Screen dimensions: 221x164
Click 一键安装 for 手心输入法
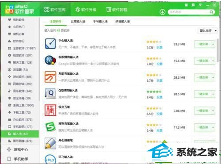click(x=203, y=44)
